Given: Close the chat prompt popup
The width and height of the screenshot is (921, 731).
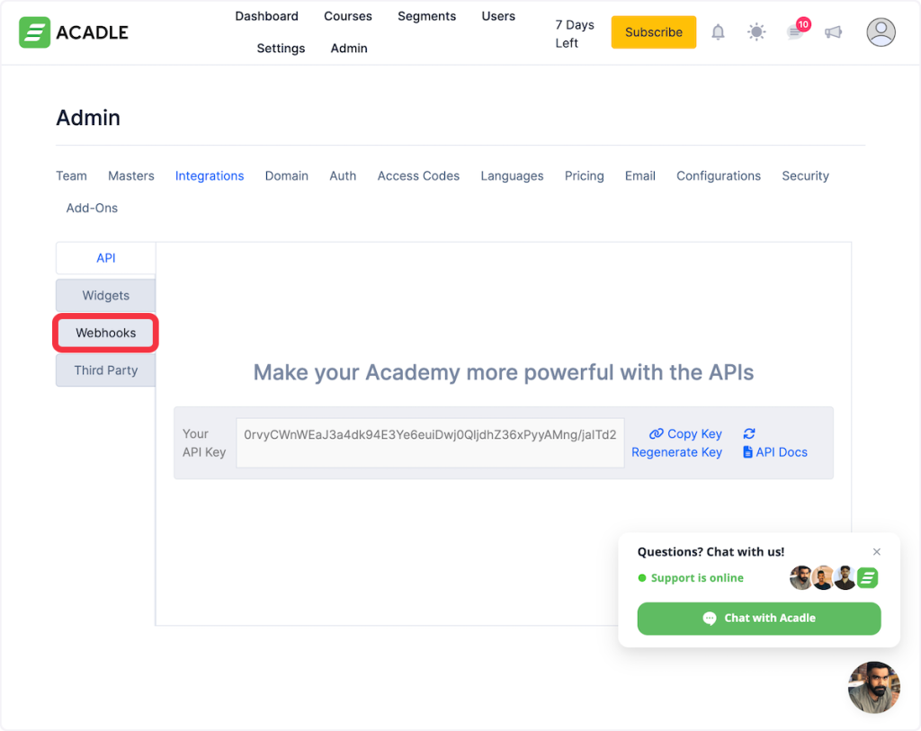Looking at the screenshot, I should (877, 552).
